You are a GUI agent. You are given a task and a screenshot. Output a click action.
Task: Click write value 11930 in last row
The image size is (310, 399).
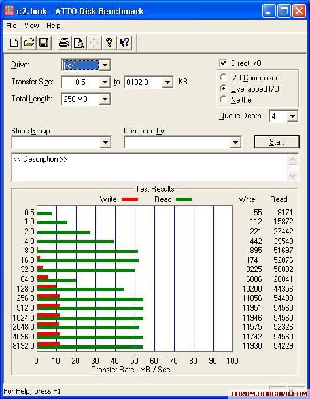pos(252,345)
